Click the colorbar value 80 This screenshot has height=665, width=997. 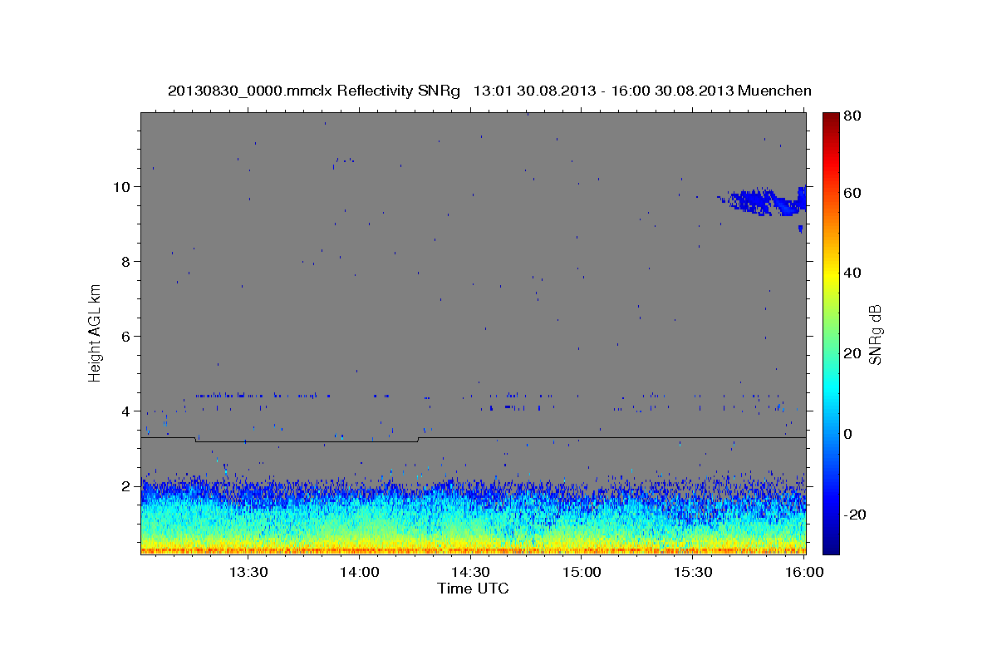[x=853, y=116]
